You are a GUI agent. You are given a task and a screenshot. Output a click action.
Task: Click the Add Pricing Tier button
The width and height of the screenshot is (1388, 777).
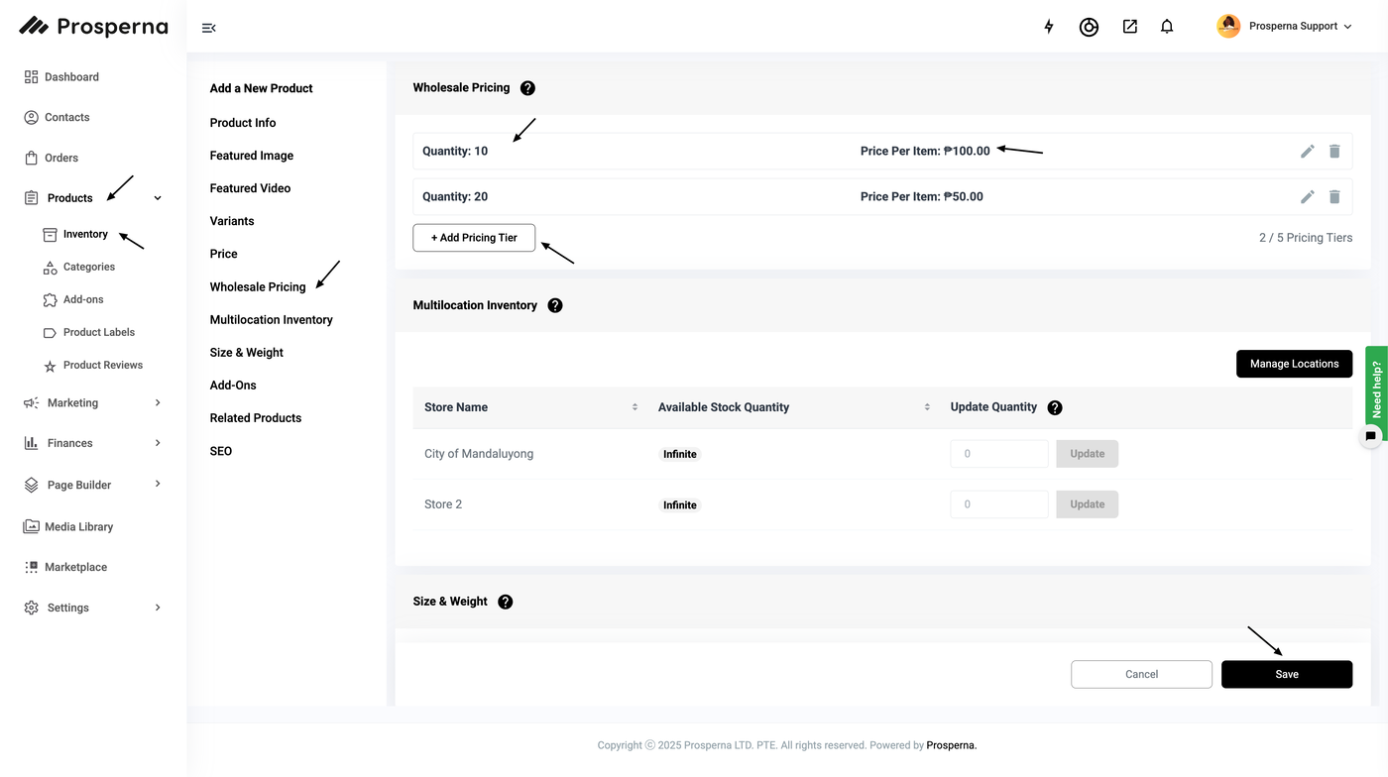coord(474,238)
